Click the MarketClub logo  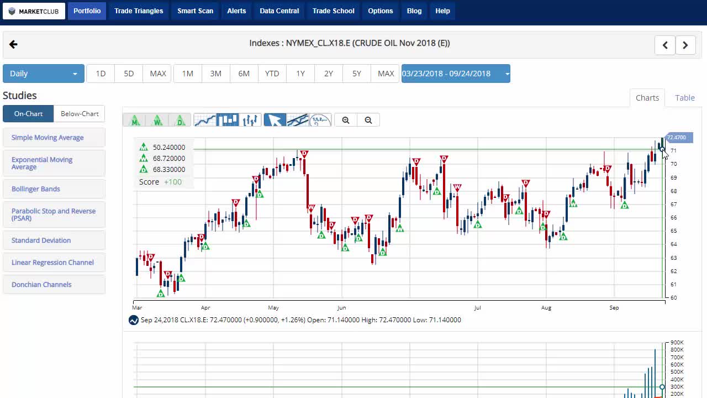tap(34, 11)
